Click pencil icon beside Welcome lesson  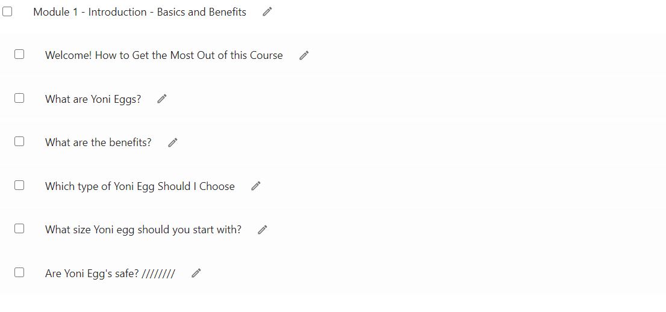(304, 55)
